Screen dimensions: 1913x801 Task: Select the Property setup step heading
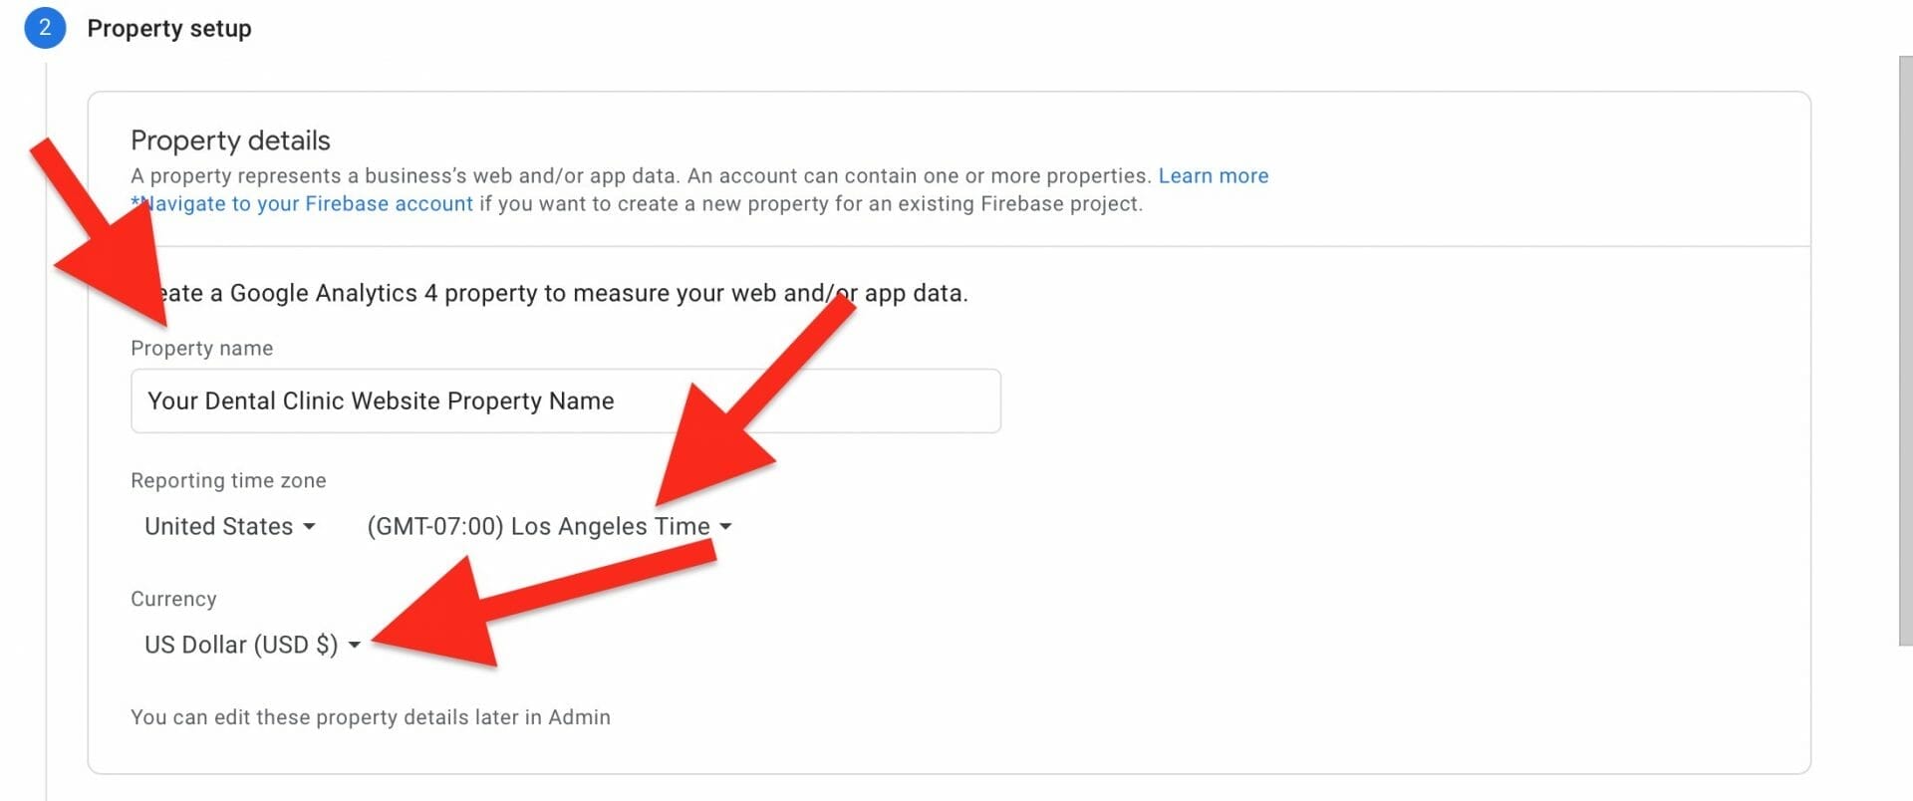click(x=168, y=28)
